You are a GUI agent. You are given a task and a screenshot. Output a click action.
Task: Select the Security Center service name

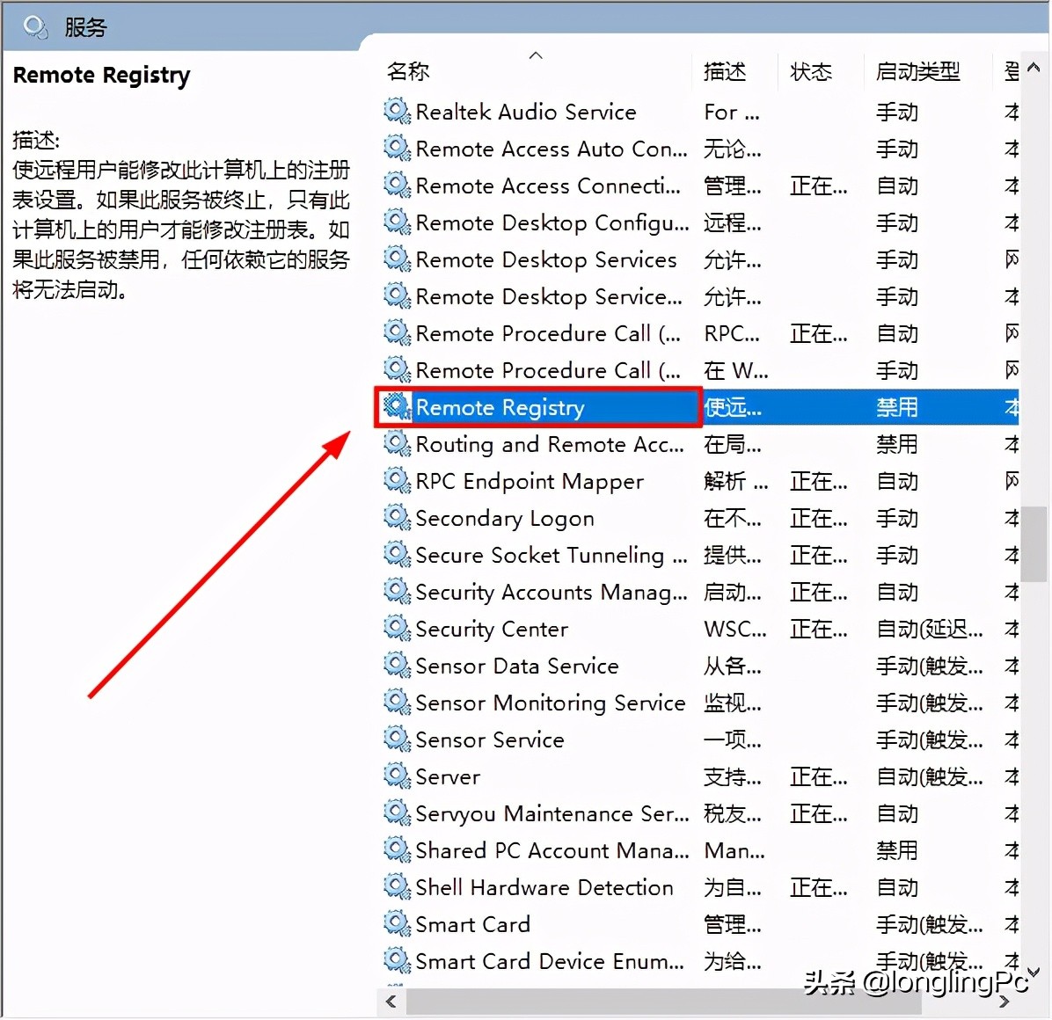tap(492, 629)
